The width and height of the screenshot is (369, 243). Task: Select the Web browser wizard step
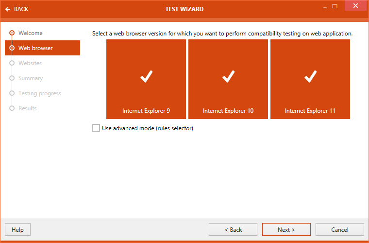[x=42, y=48]
